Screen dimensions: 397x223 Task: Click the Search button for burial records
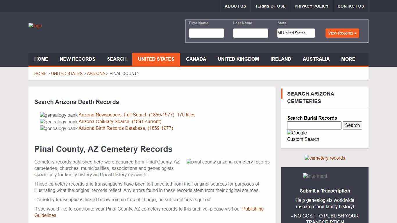[x=352, y=125]
